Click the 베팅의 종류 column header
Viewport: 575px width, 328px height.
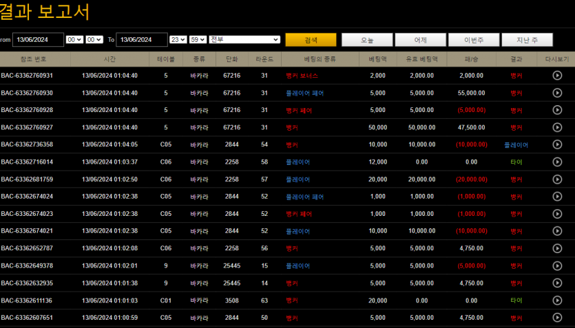click(320, 59)
